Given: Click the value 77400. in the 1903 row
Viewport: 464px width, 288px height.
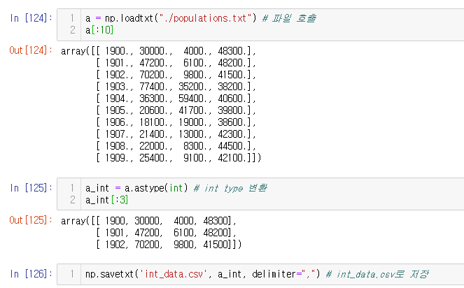Looking at the screenshot, I should [x=154, y=87].
